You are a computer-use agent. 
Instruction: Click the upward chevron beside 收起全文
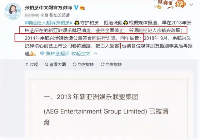click(x=96, y=54)
